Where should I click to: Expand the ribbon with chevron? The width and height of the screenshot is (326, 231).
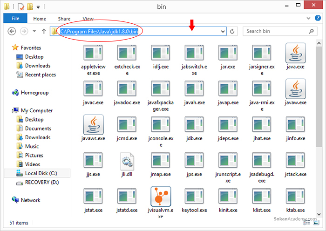(308, 18)
